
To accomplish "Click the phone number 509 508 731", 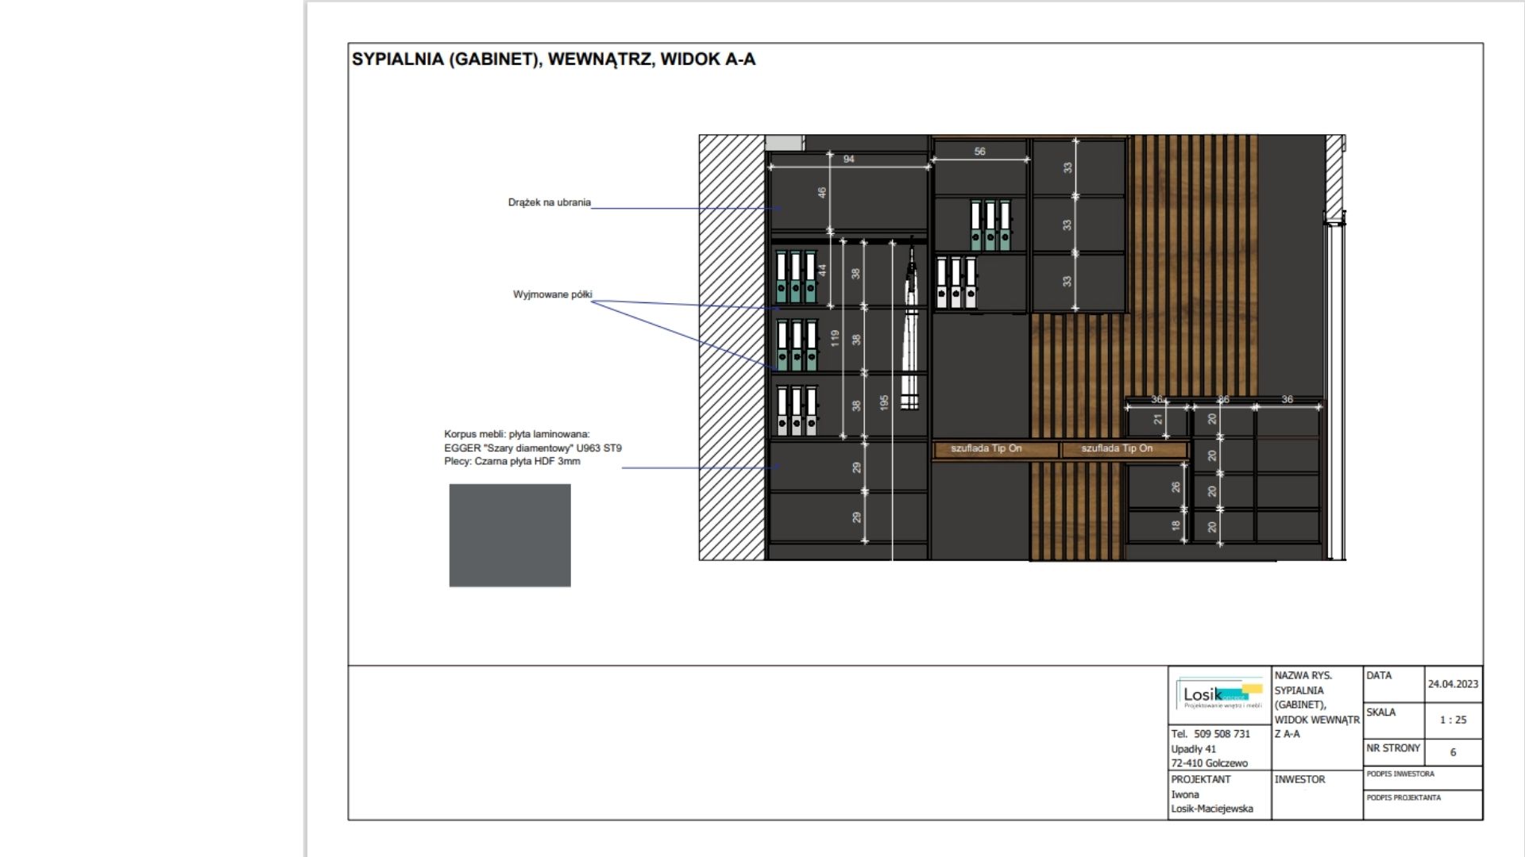I will pos(1222,734).
